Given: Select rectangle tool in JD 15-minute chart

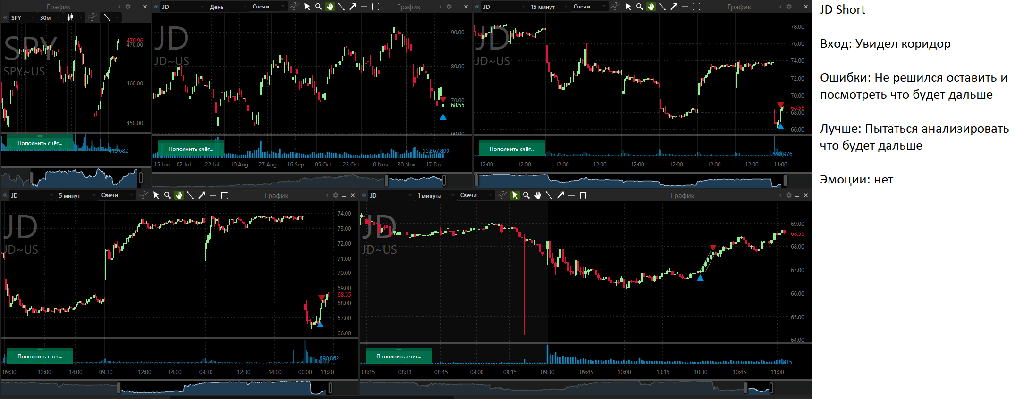Looking at the screenshot, I should click(696, 7).
